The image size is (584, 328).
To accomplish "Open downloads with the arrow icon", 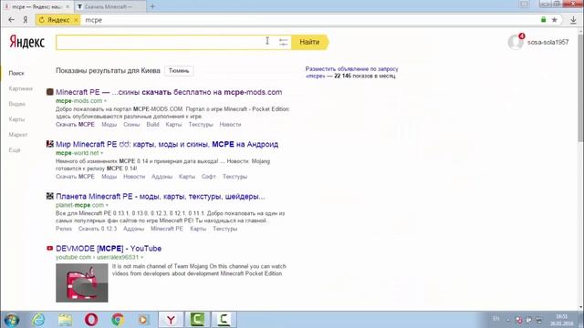I will [x=573, y=20].
